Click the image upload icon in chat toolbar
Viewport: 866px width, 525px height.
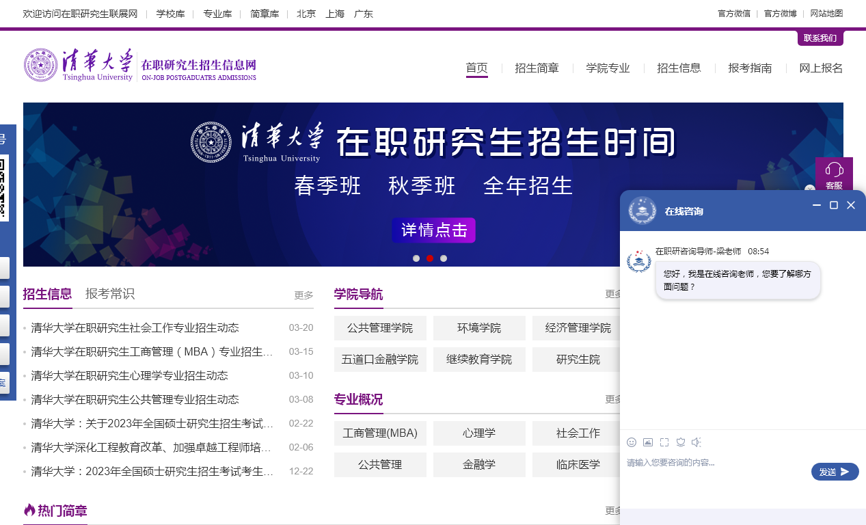pos(647,442)
